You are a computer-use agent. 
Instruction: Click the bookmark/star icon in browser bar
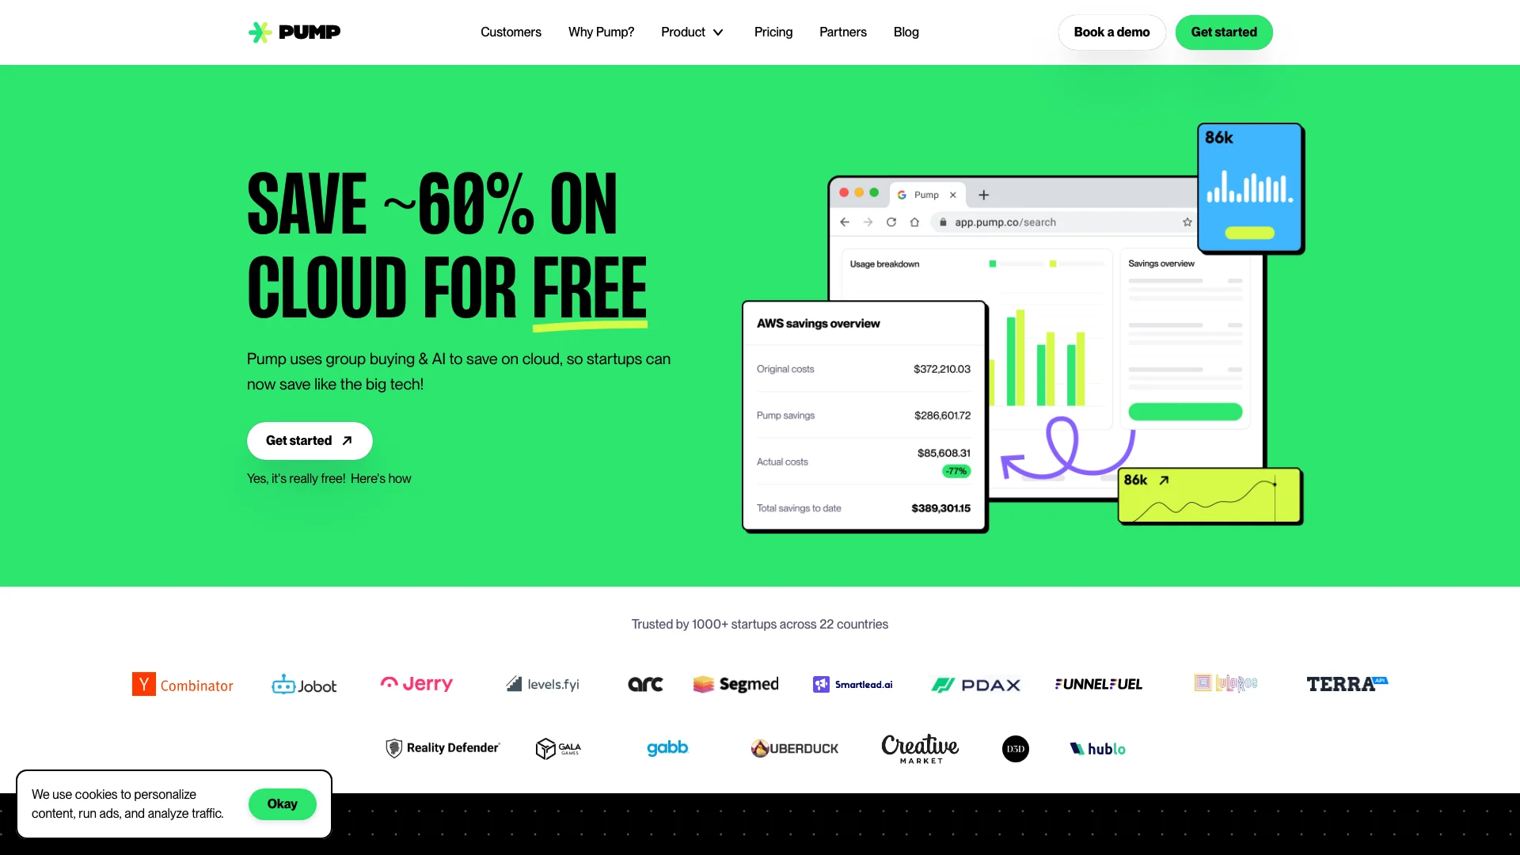click(x=1187, y=220)
